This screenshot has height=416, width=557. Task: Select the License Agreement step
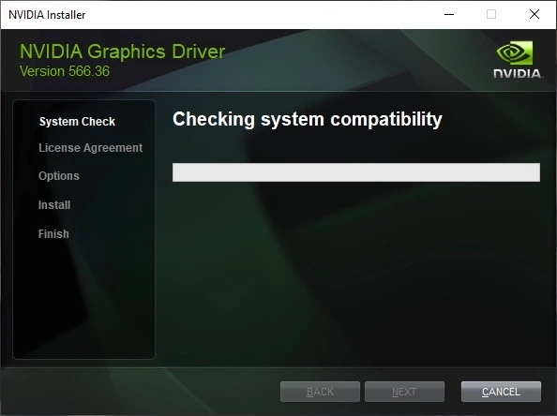91,148
